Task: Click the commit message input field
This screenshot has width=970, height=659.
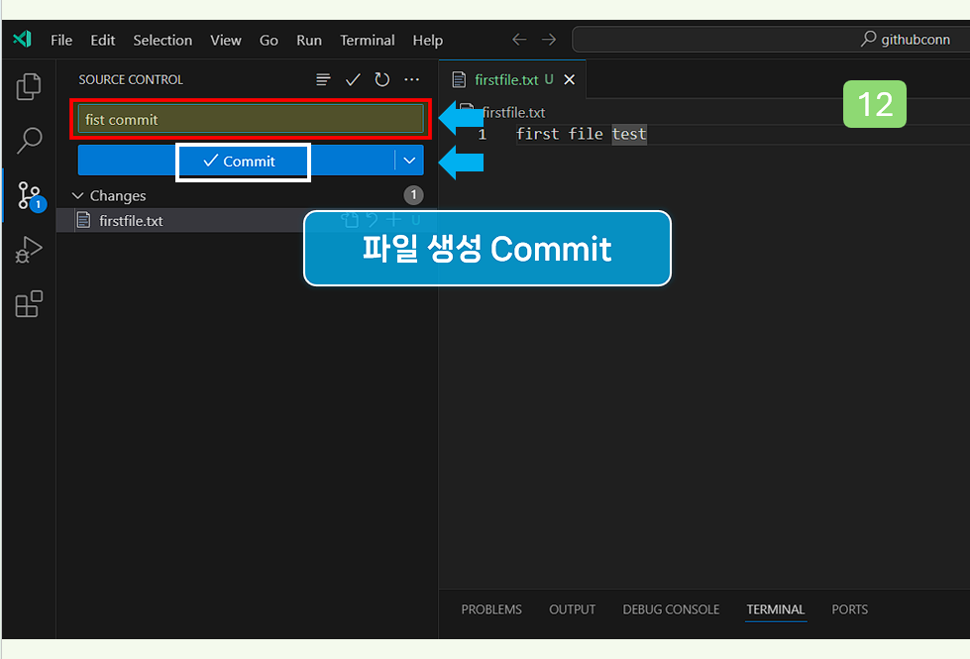Action: 250,119
